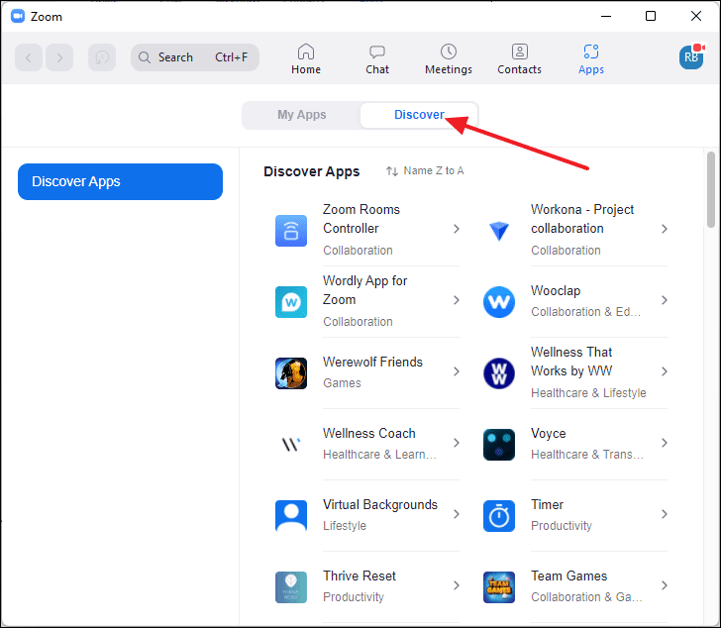
Task: Expand Wellness That Works chevron
Action: (664, 371)
